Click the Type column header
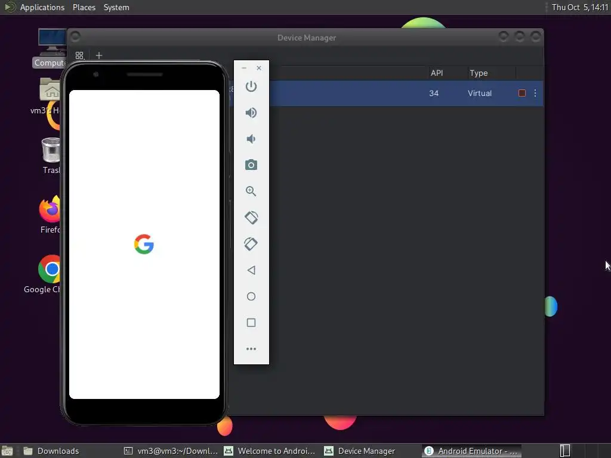 tap(479, 73)
